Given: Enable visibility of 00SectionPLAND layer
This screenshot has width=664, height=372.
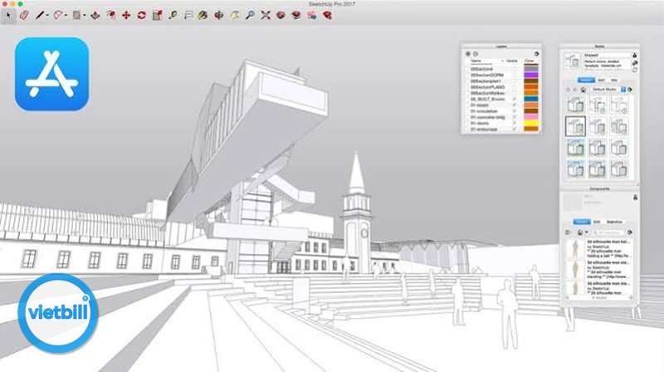Looking at the screenshot, I should 515,87.
